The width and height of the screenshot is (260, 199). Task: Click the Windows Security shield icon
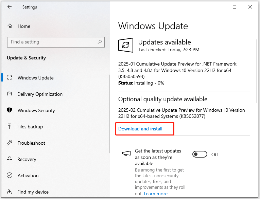(10, 110)
